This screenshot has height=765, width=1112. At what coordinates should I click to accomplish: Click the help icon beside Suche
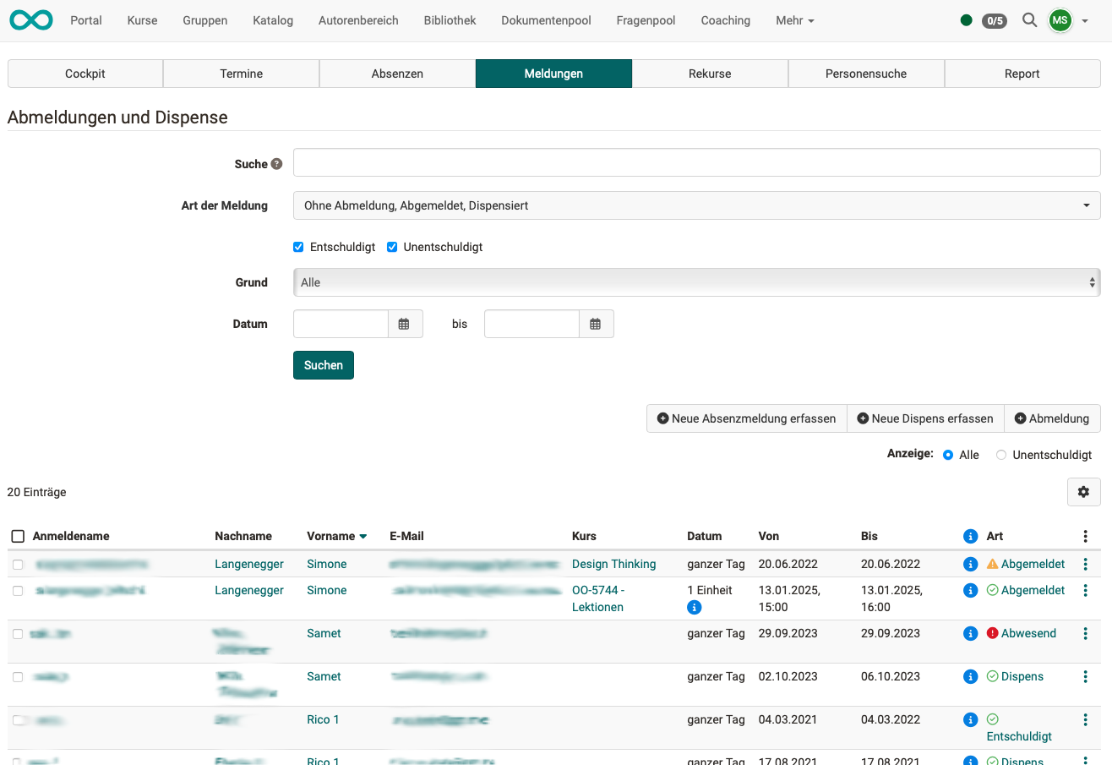(x=276, y=164)
